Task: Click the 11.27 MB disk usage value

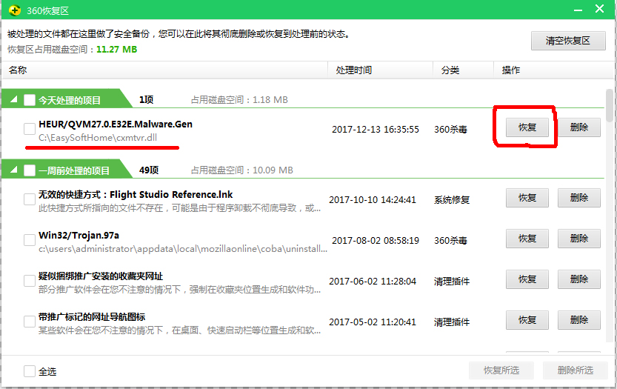Action: point(117,49)
